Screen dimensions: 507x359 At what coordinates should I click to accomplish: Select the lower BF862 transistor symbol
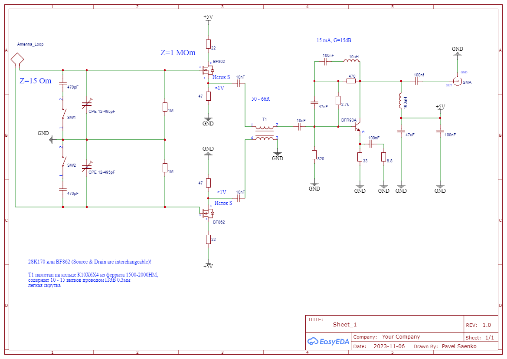(208, 213)
